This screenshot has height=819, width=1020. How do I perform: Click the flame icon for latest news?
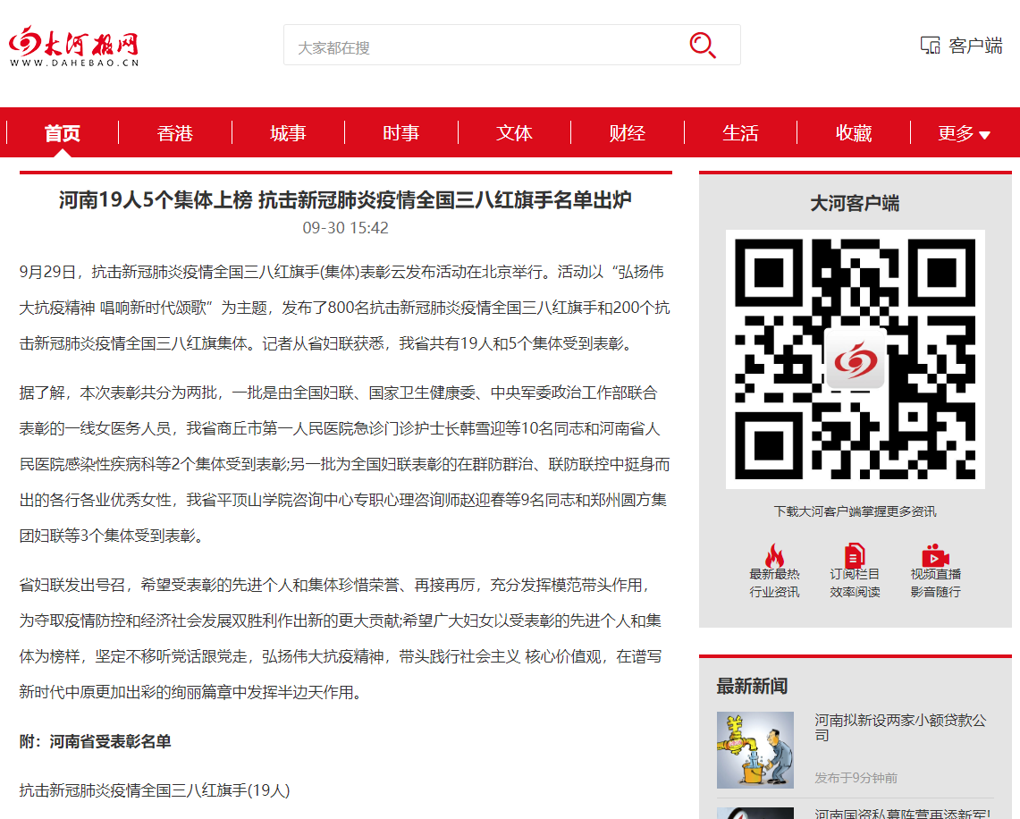click(774, 555)
